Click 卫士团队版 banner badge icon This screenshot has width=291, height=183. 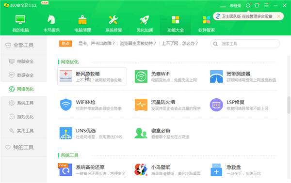(x=218, y=16)
